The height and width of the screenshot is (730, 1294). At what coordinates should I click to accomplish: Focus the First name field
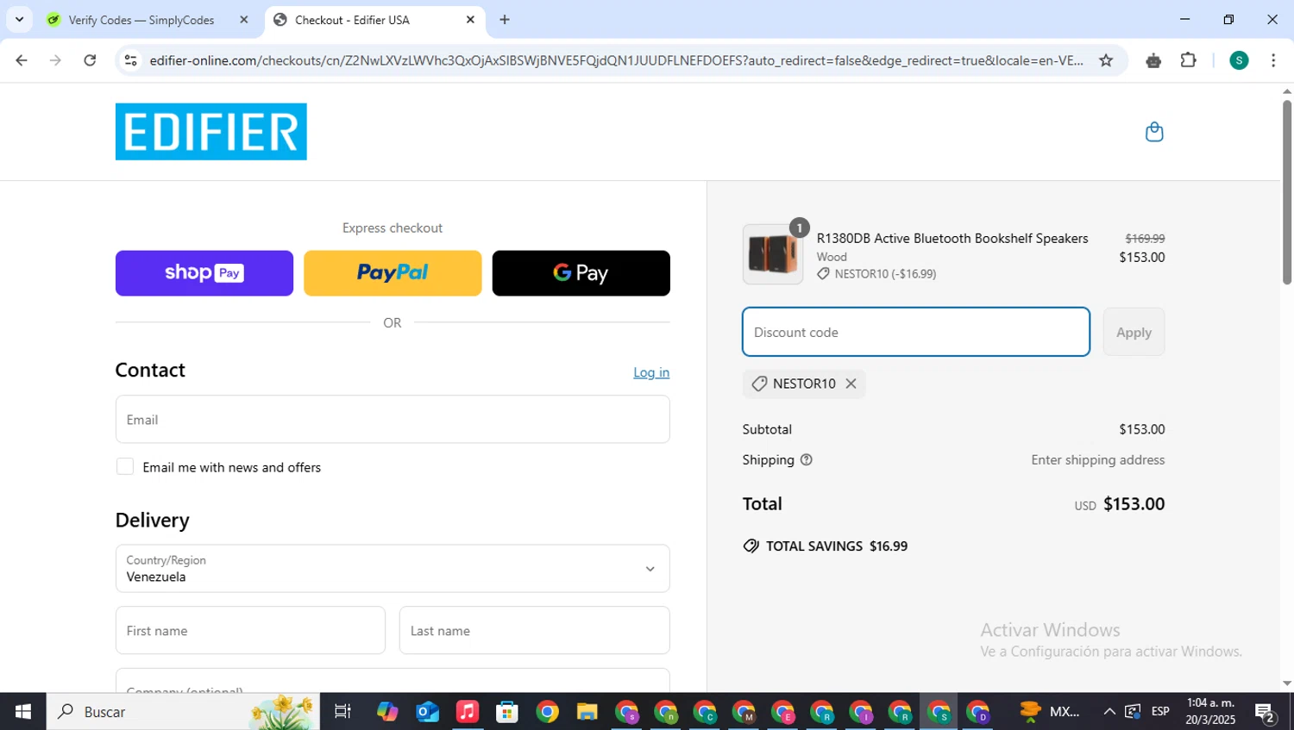(250, 631)
